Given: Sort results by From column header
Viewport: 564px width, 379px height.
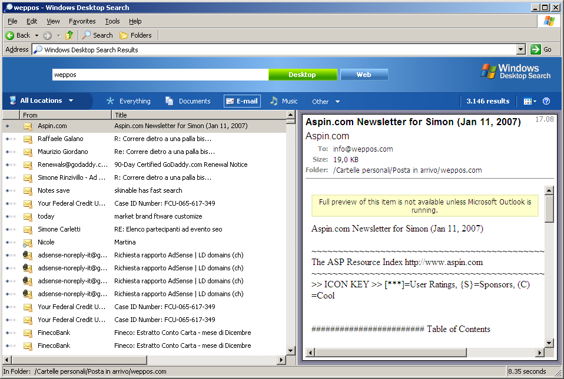Looking at the screenshot, I should click(x=65, y=115).
